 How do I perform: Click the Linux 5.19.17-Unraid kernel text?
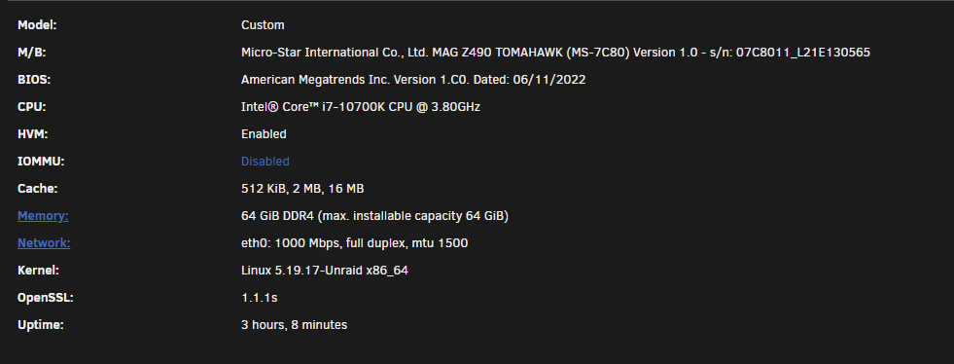[x=324, y=271]
